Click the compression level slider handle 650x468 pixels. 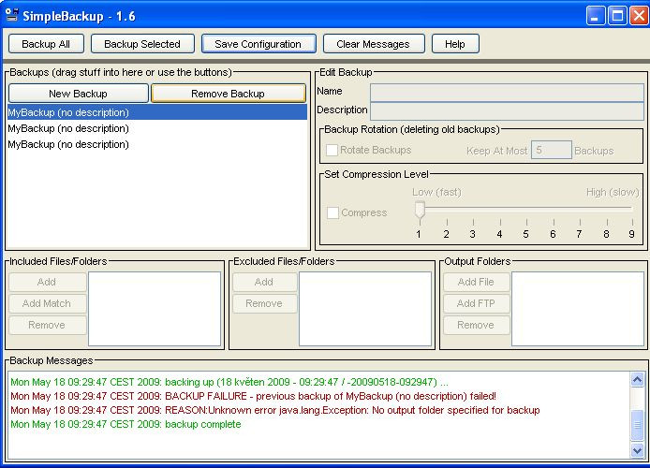click(x=420, y=210)
